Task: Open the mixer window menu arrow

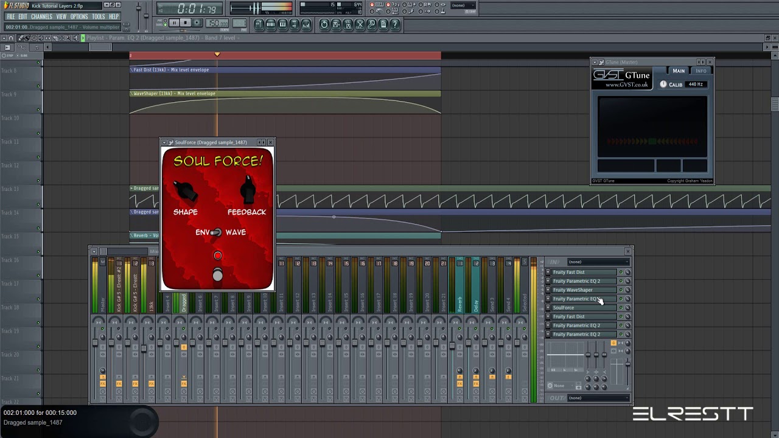Action: [x=94, y=251]
